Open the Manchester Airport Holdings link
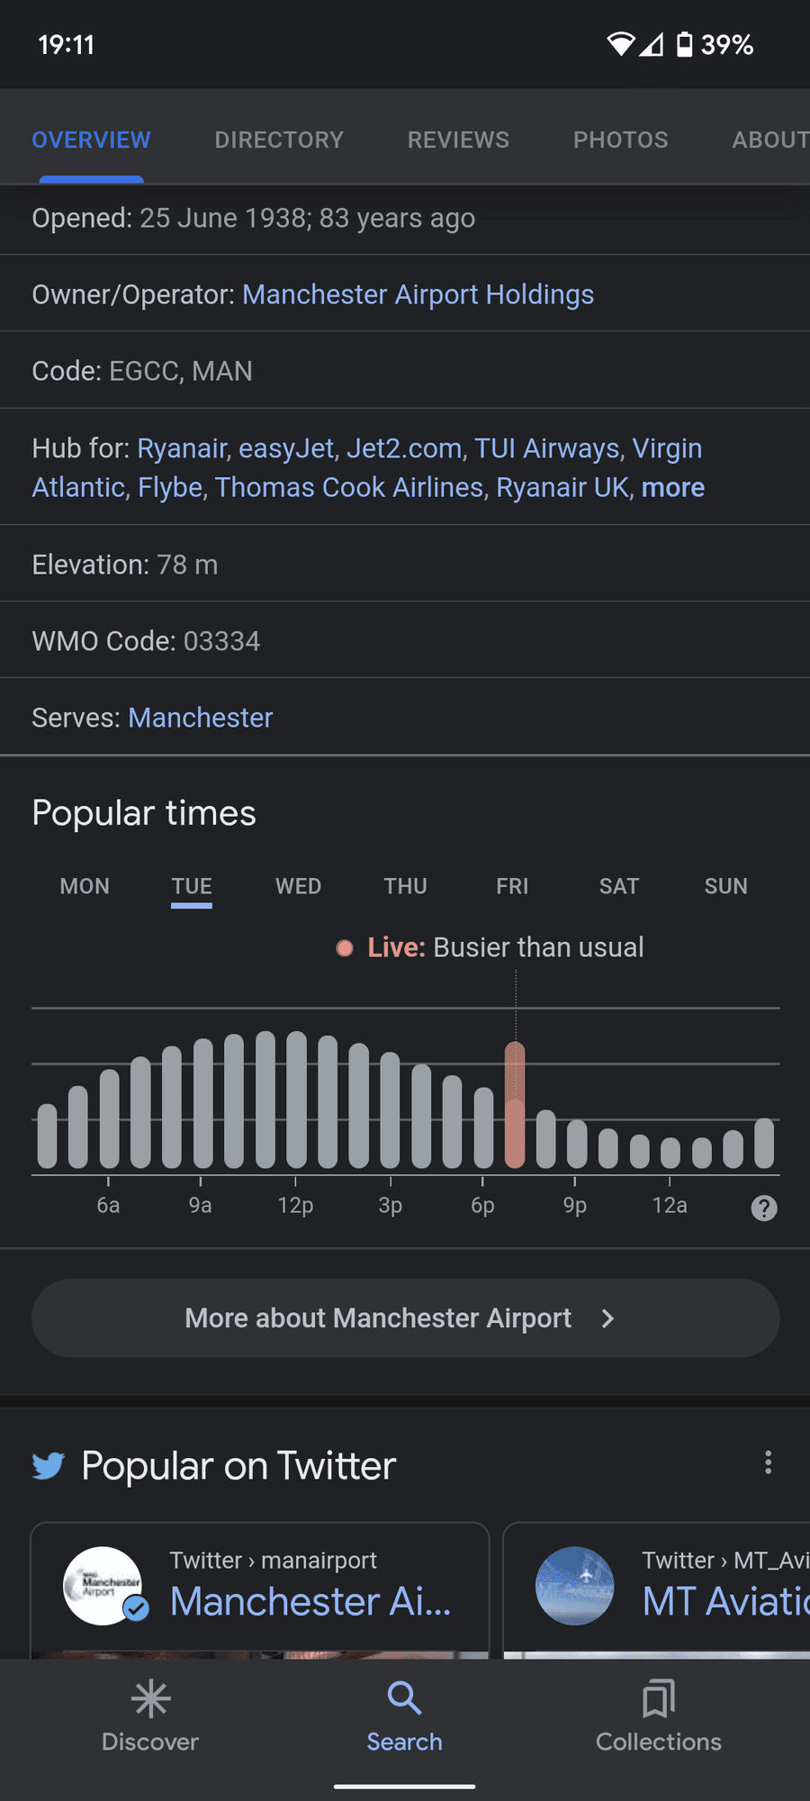 point(418,294)
